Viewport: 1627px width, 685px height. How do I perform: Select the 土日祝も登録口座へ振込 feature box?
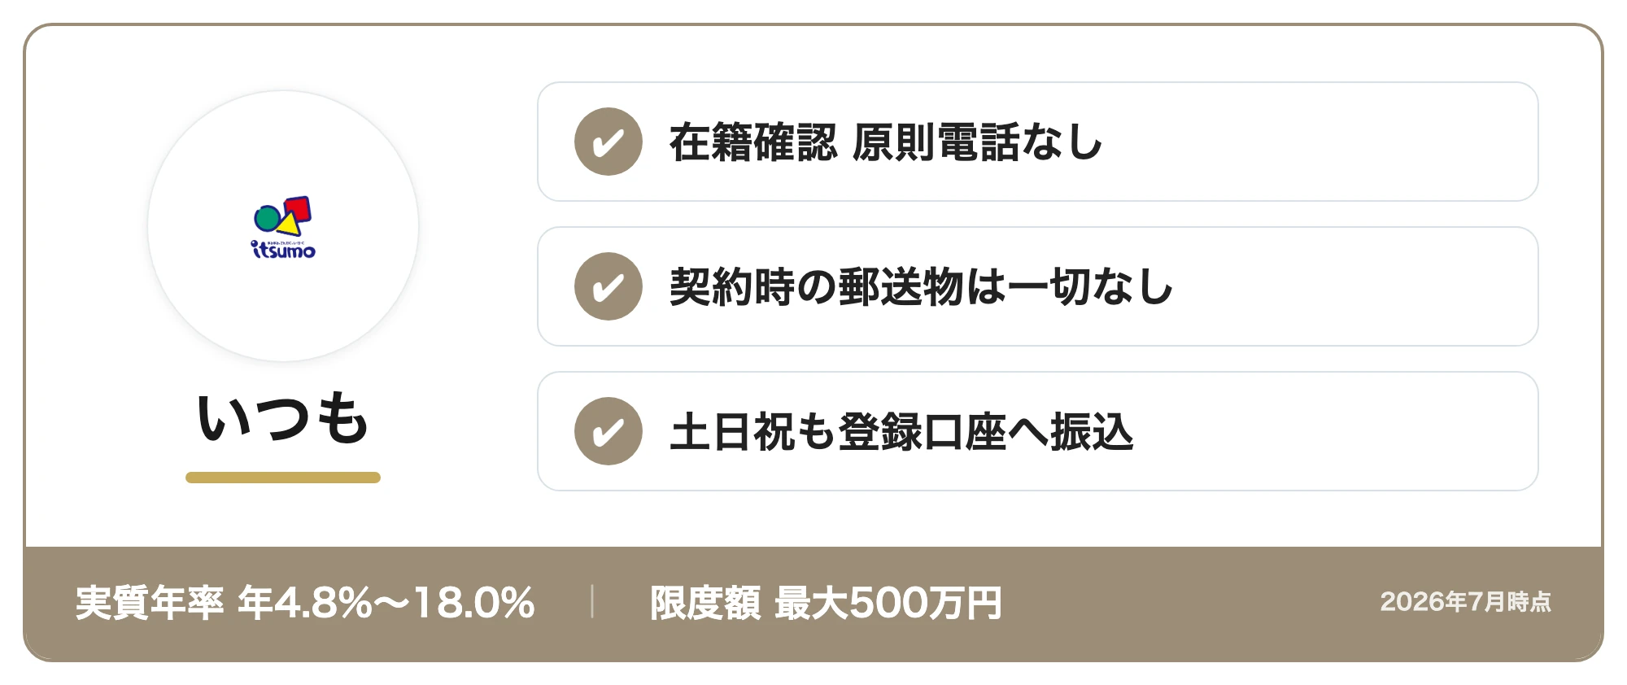pos(1037,431)
